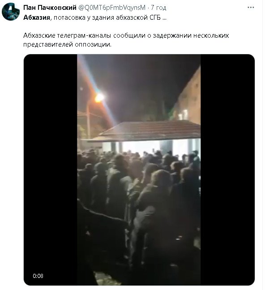Open the Пан Пачковский display name profile

tap(50, 8)
